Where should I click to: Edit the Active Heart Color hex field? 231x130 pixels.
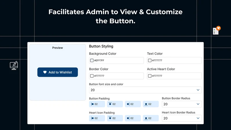pos(174,76)
